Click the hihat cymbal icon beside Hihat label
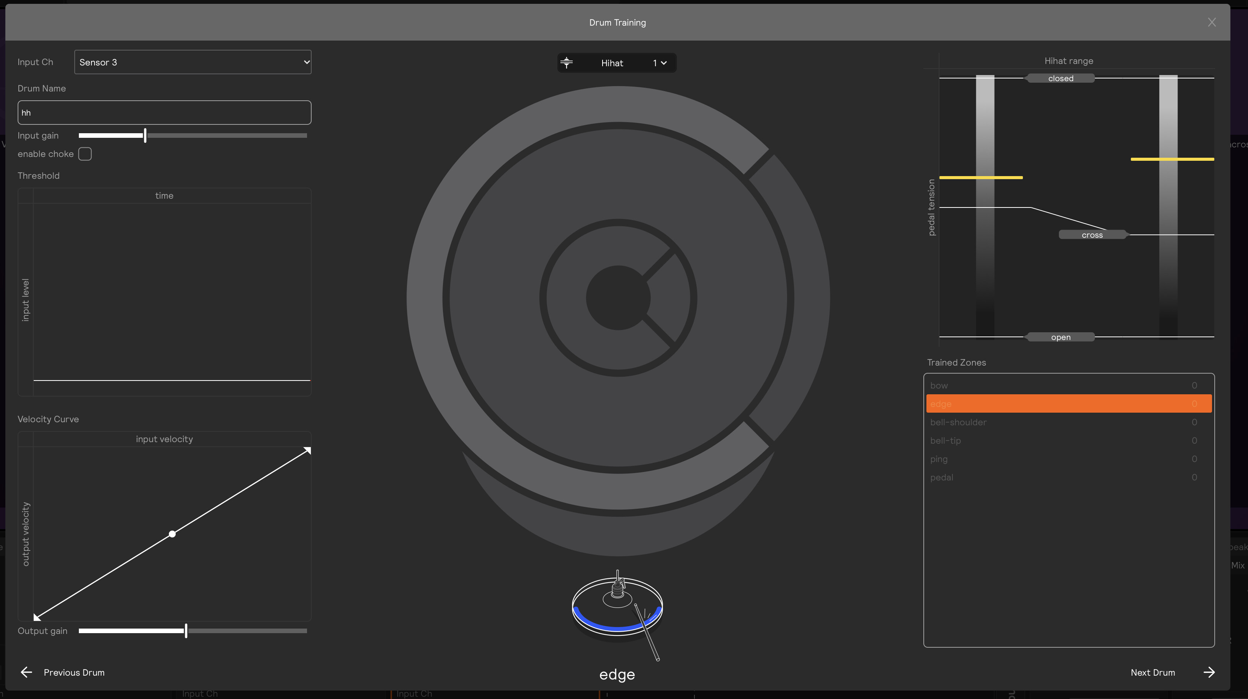 pyautogui.click(x=566, y=62)
